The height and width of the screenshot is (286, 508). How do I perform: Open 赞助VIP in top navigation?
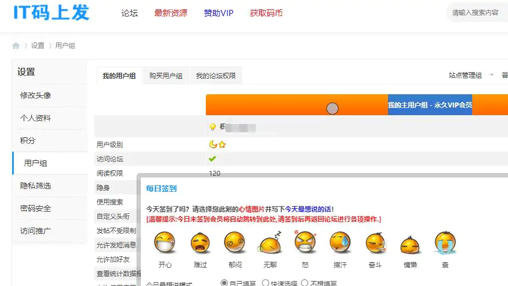[219, 13]
